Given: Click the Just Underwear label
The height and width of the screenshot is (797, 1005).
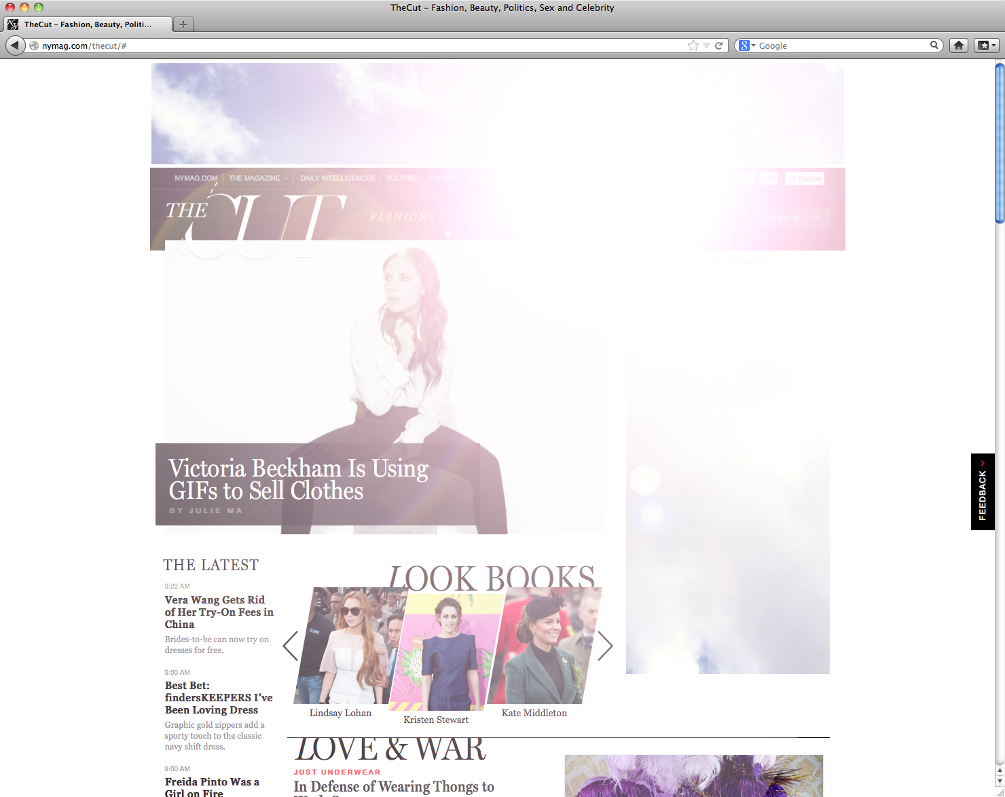Looking at the screenshot, I should point(337,772).
